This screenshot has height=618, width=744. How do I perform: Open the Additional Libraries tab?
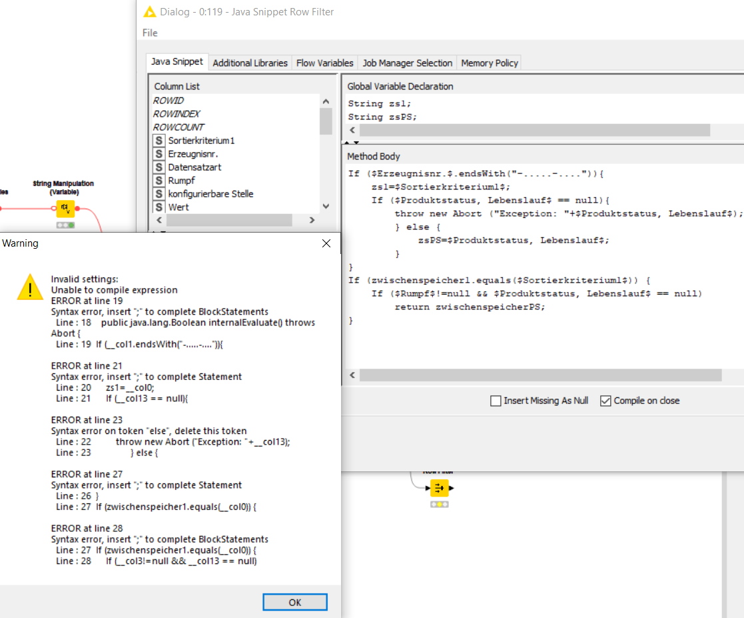[x=250, y=63]
